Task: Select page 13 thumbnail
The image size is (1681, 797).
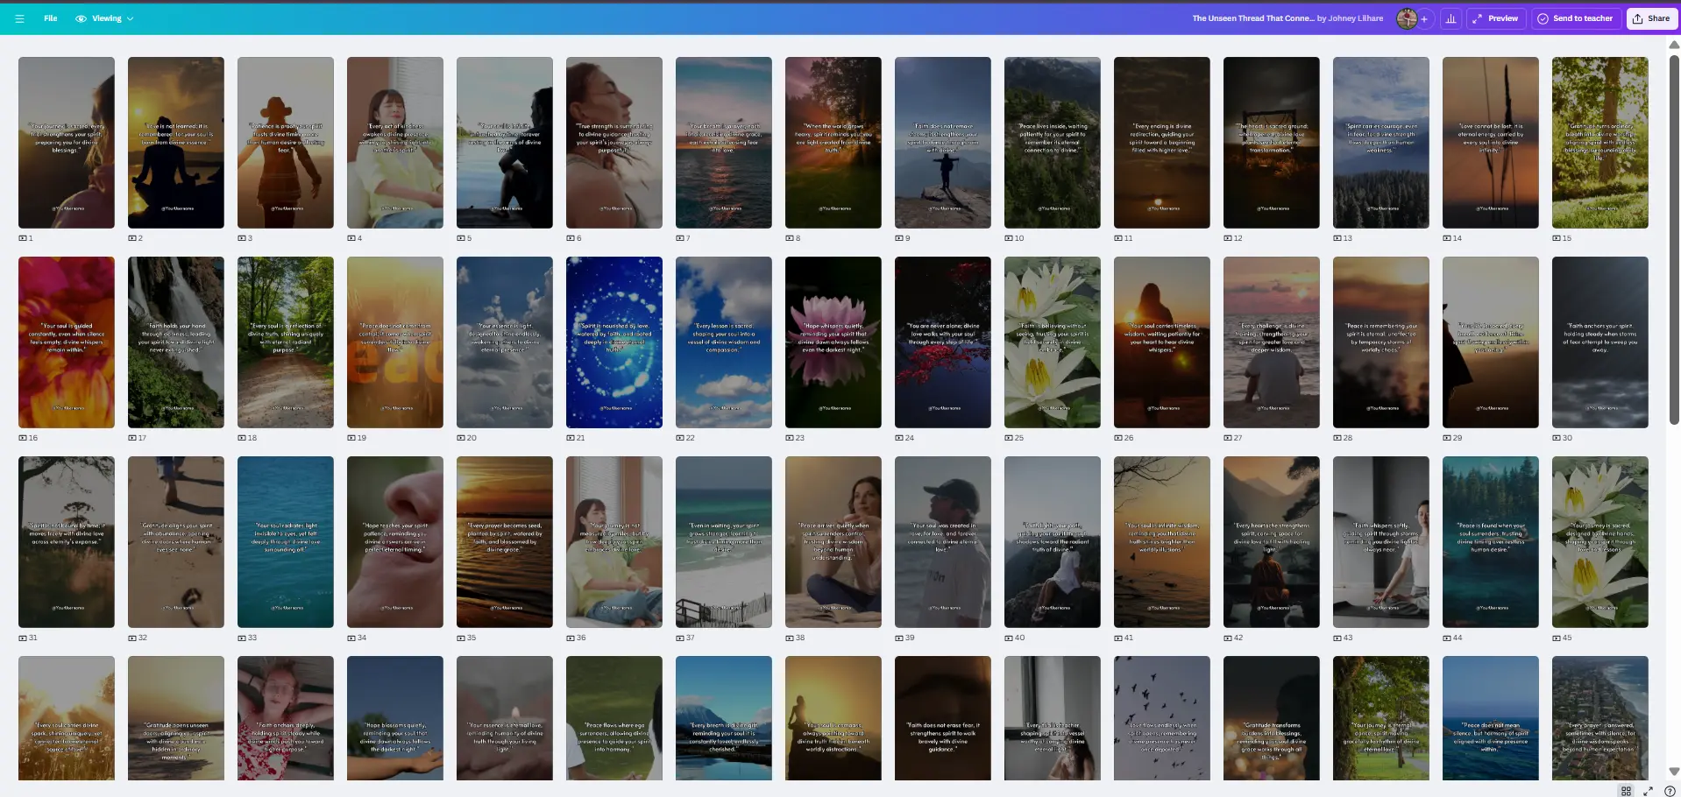Action: 1381,143
